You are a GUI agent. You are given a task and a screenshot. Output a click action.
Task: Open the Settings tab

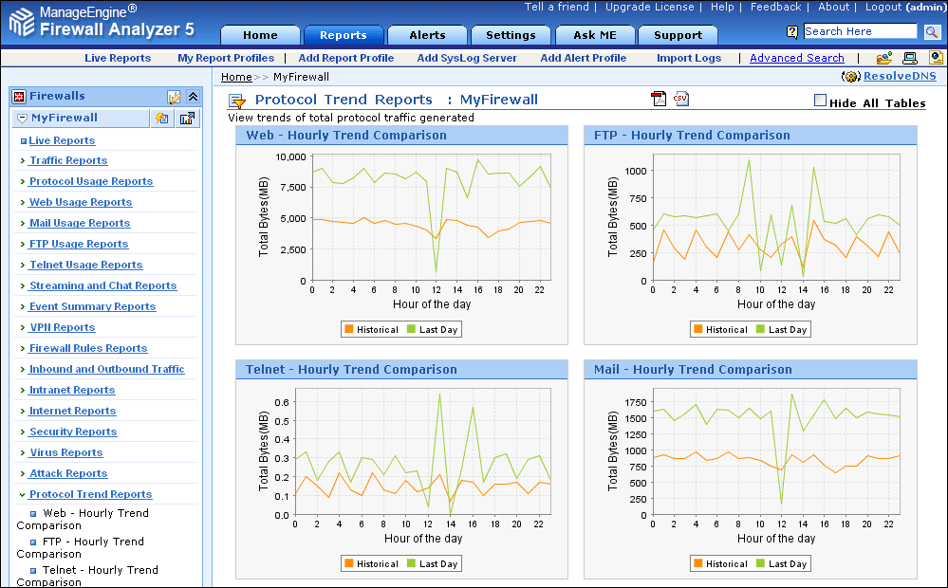(511, 35)
